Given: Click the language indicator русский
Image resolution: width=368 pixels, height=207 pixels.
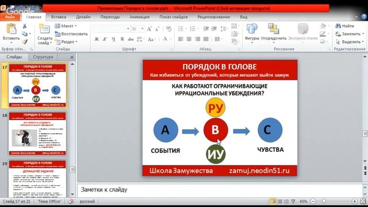Looking at the screenshot, I should (87, 201).
